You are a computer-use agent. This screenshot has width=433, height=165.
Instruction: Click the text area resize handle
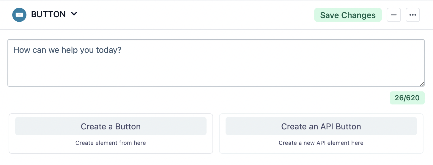(x=422, y=84)
